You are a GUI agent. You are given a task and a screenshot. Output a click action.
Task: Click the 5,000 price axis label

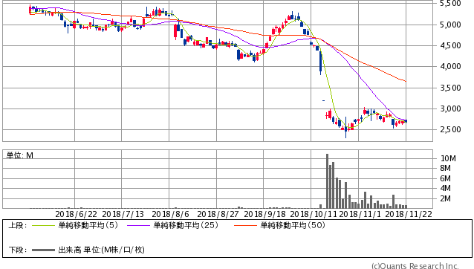click(450, 25)
